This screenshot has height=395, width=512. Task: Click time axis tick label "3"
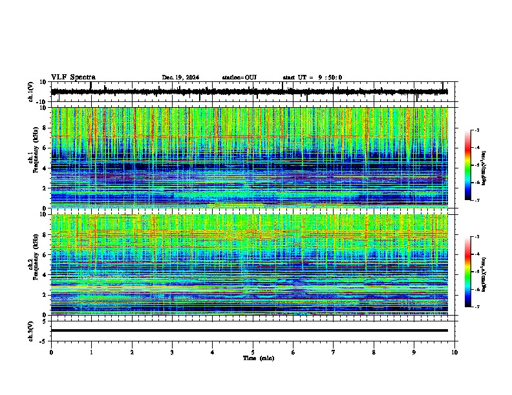pyautogui.click(x=172, y=352)
